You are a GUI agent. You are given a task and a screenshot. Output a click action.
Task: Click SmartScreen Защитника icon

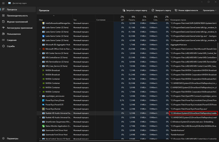(43, 122)
